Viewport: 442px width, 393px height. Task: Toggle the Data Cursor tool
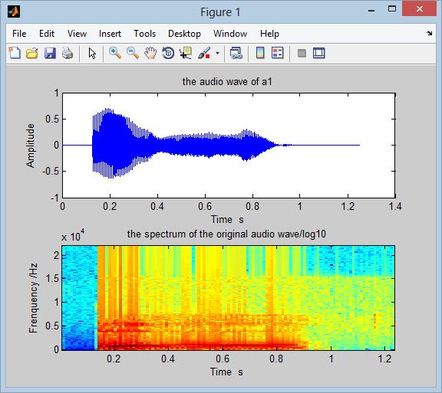(186, 53)
